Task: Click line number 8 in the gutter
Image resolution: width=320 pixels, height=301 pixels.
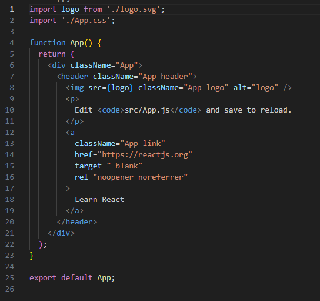Action: 12,88
